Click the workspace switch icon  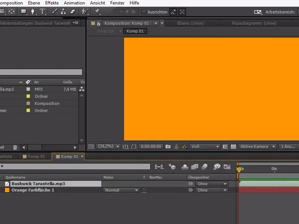pos(258,12)
